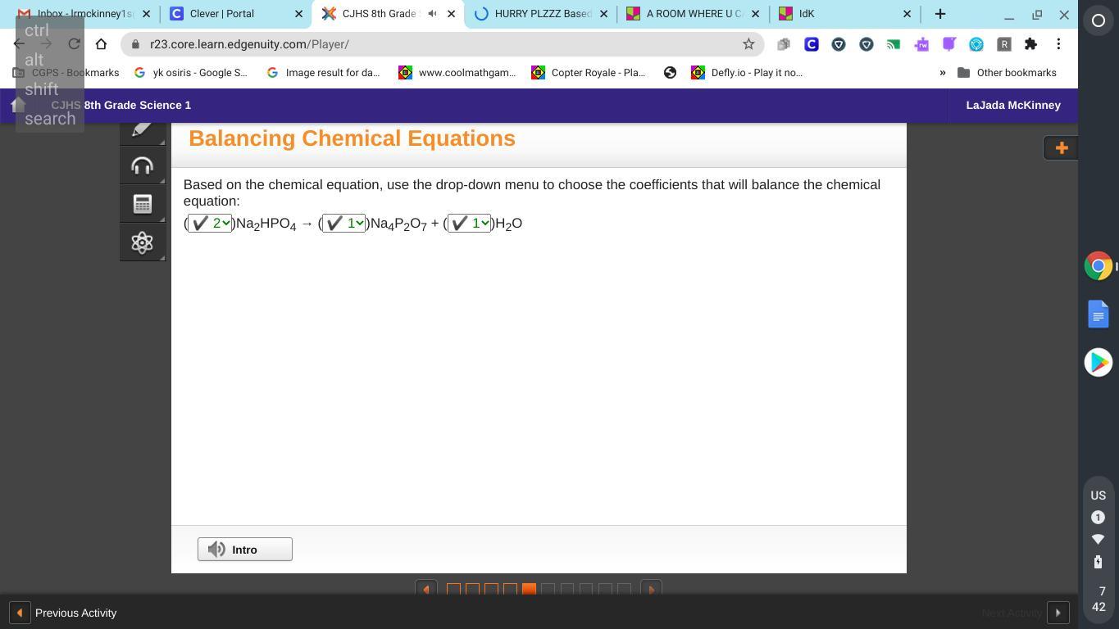
Task: Open the Extensions puzzle icon
Action: pyautogui.click(x=1030, y=44)
